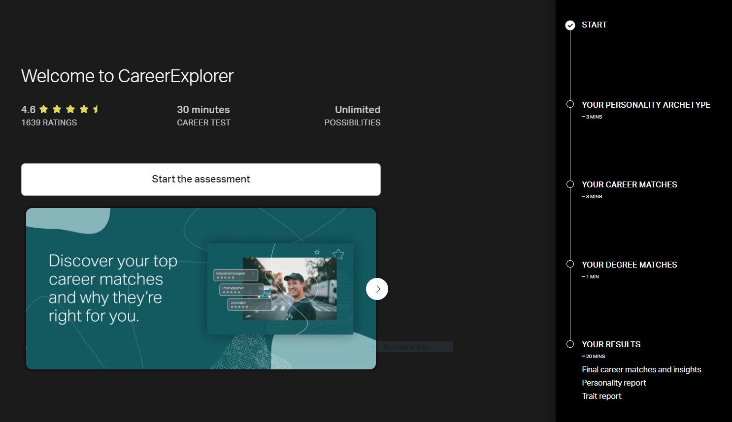The width and height of the screenshot is (732, 422).
Task: Click the star rating icons
Action: (69, 109)
